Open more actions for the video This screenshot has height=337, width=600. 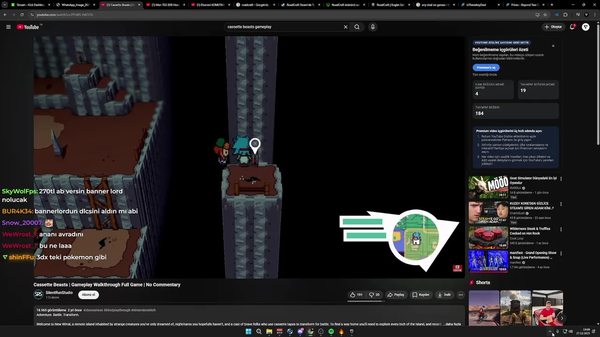(461, 295)
